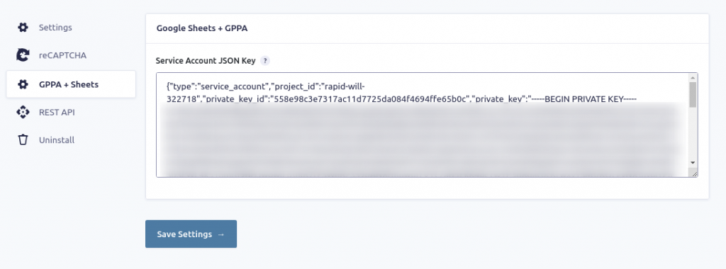This screenshot has width=726, height=269.
Task: Click the Settings gear icon in sidebar
Action: [x=23, y=28]
